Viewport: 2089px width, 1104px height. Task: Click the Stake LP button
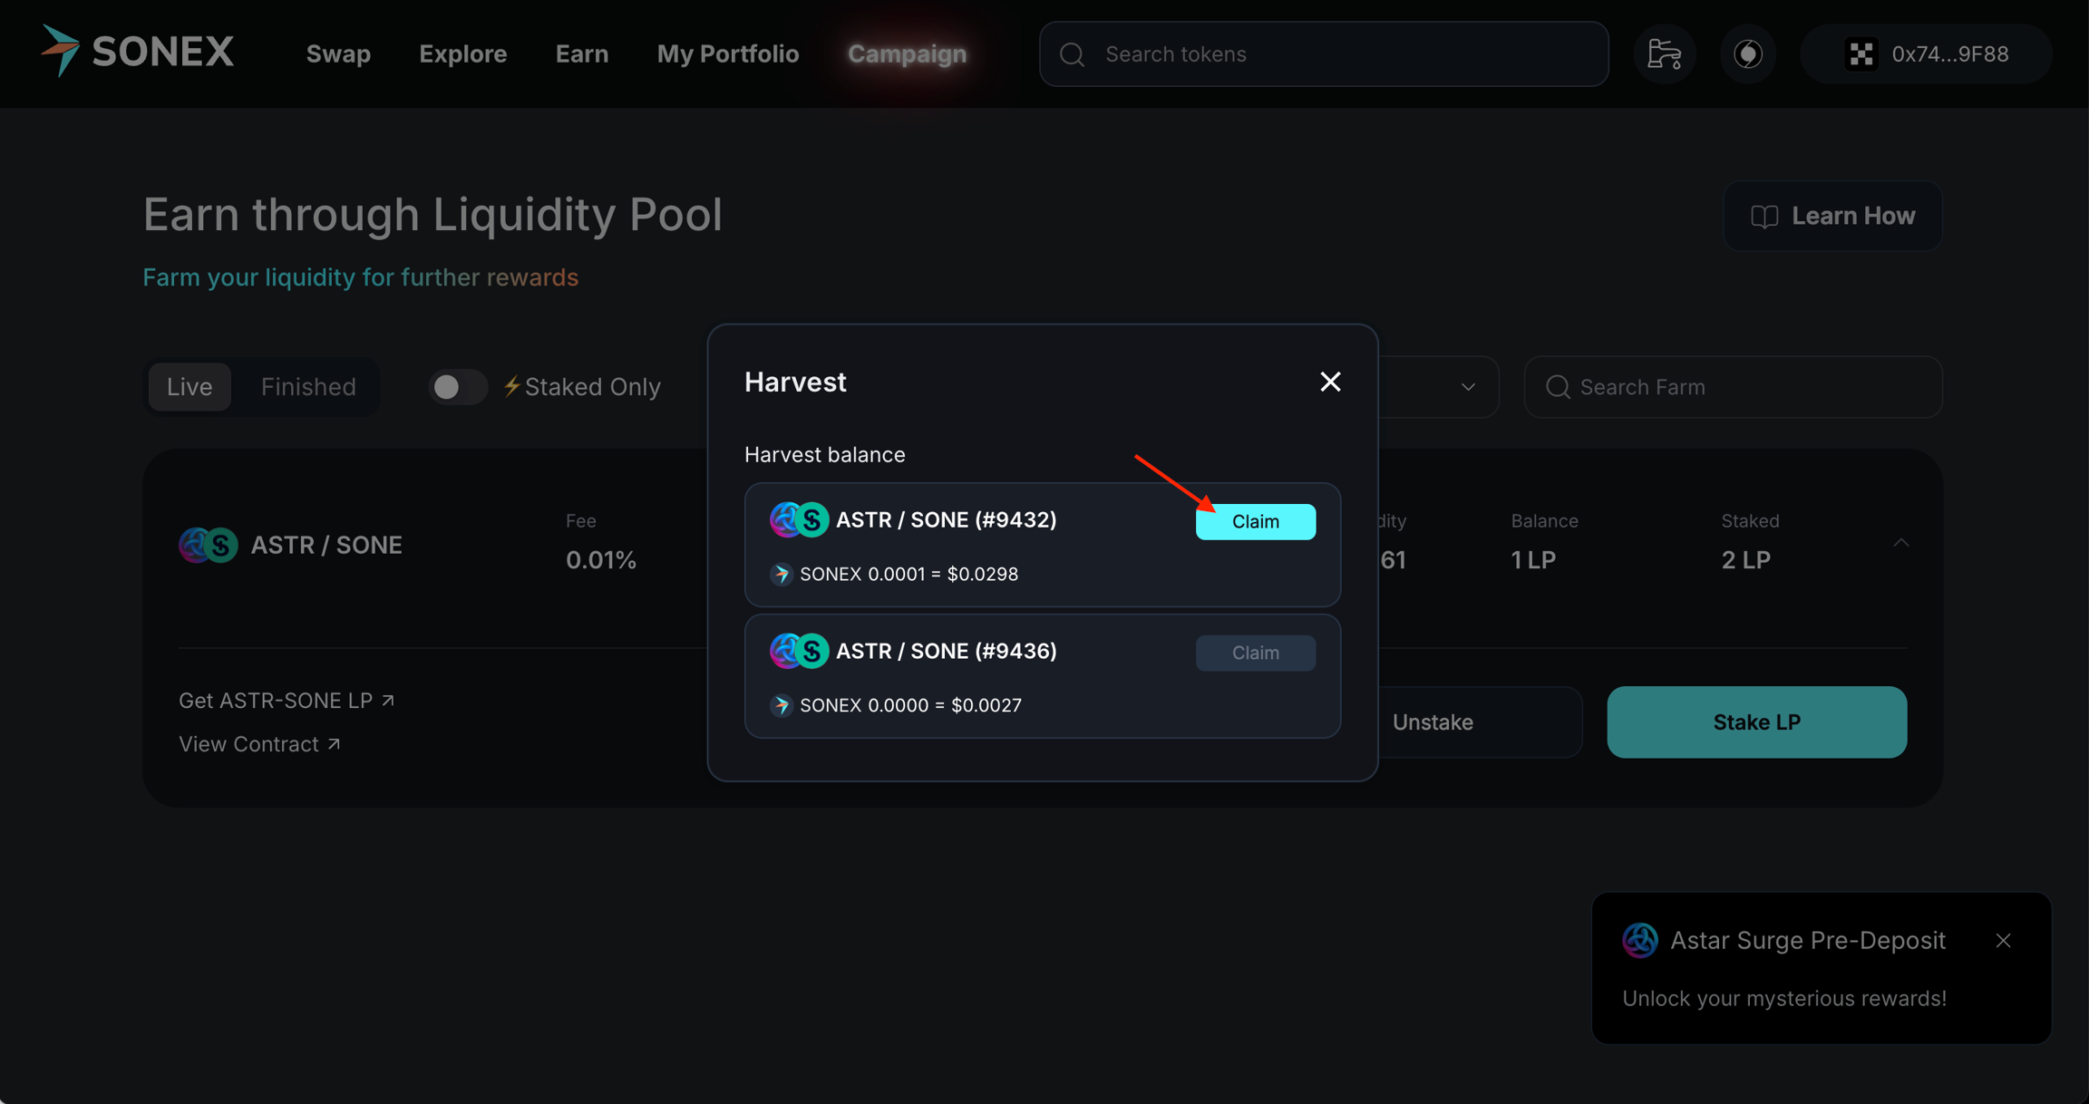pos(1756,722)
